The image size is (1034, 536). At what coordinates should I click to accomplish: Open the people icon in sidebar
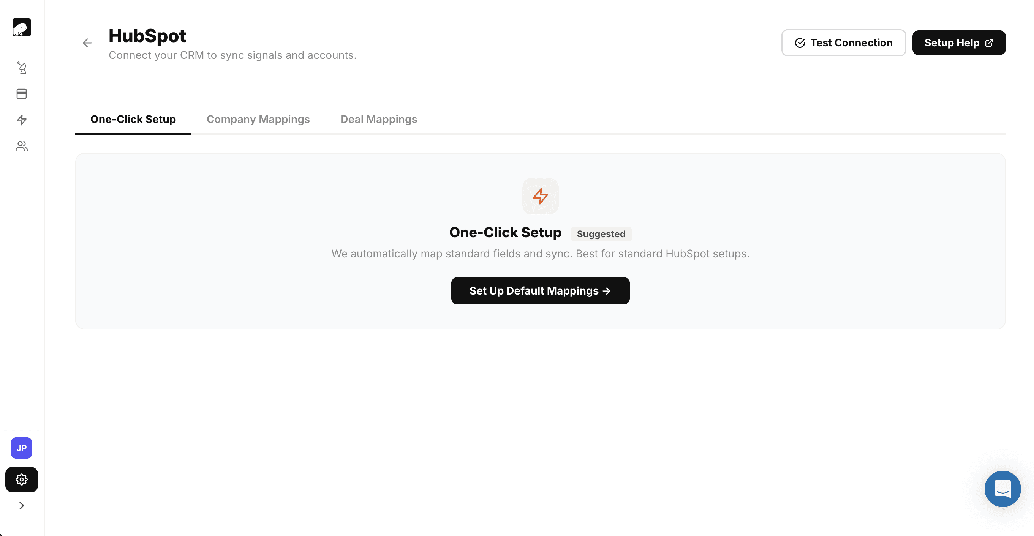tap(22, 146)
